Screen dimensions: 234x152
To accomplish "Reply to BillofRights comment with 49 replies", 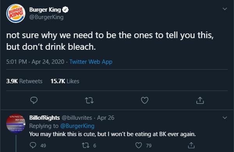I will (33, 145).
